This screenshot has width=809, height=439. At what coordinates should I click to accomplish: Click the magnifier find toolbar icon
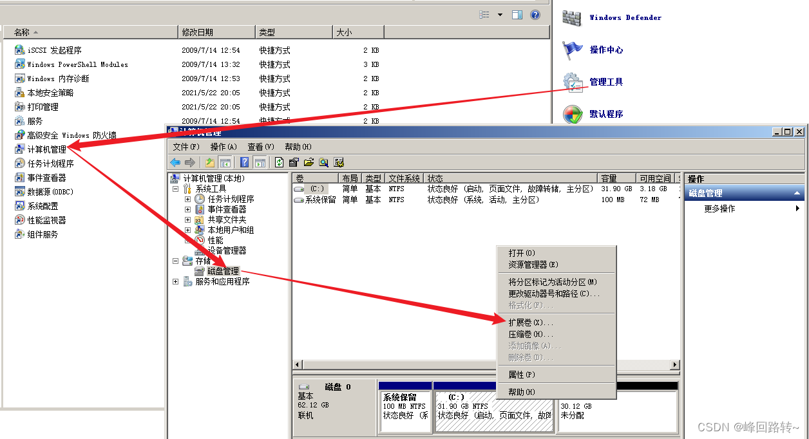pos(324,162)
